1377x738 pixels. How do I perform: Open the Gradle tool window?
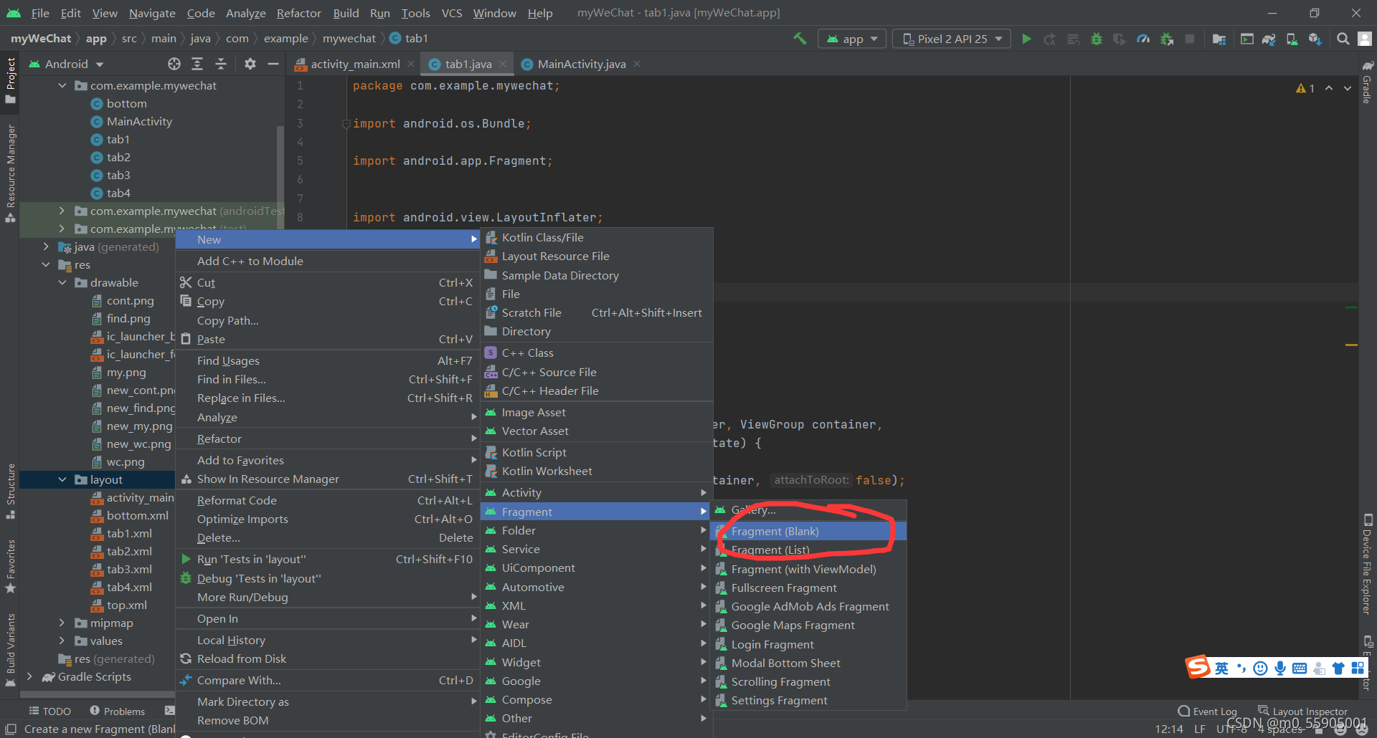(x=1367, y=82)
